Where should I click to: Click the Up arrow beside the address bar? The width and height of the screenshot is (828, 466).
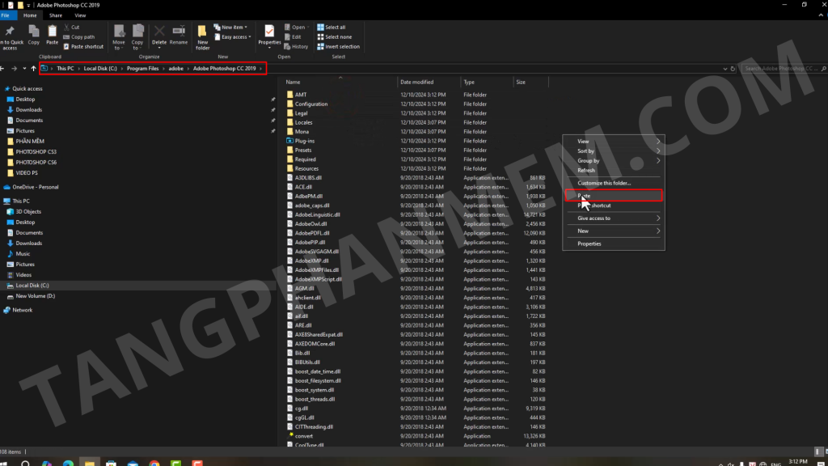click(33, 69)
